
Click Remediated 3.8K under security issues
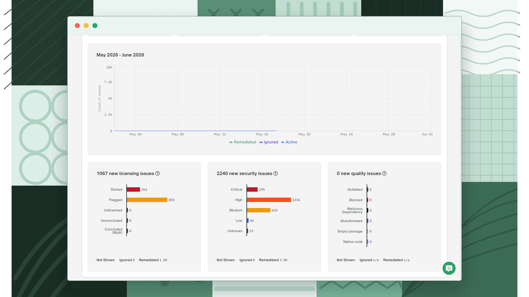273,260
